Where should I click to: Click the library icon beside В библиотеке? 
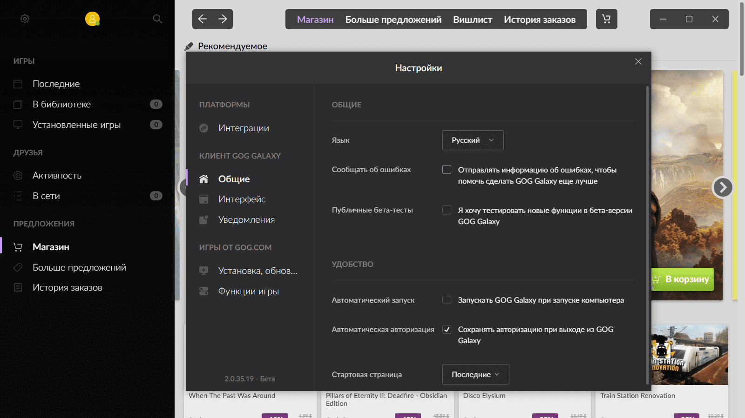point(18,105)
